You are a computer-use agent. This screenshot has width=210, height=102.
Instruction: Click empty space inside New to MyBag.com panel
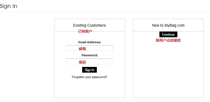click(x=168, y=70)
